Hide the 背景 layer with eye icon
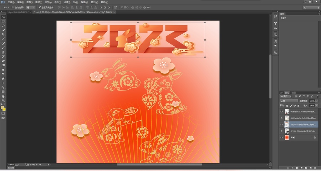Screen dimensions: 321x171 (x=281, y=138)
